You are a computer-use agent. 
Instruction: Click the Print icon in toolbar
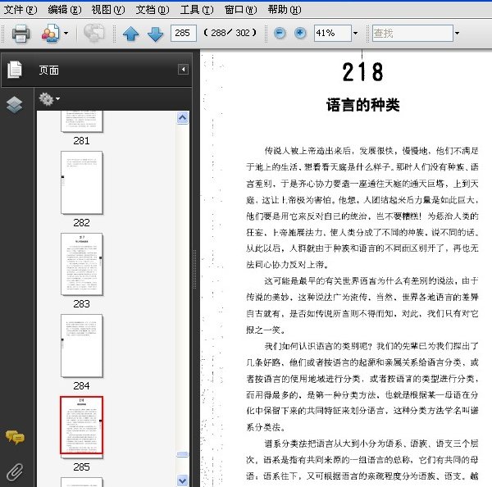pyautogui.click(x=20, y=34)
